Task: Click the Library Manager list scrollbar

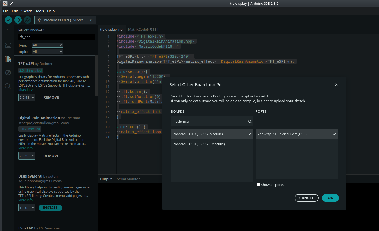Action: pyautogui.click(x=97, y=76)
